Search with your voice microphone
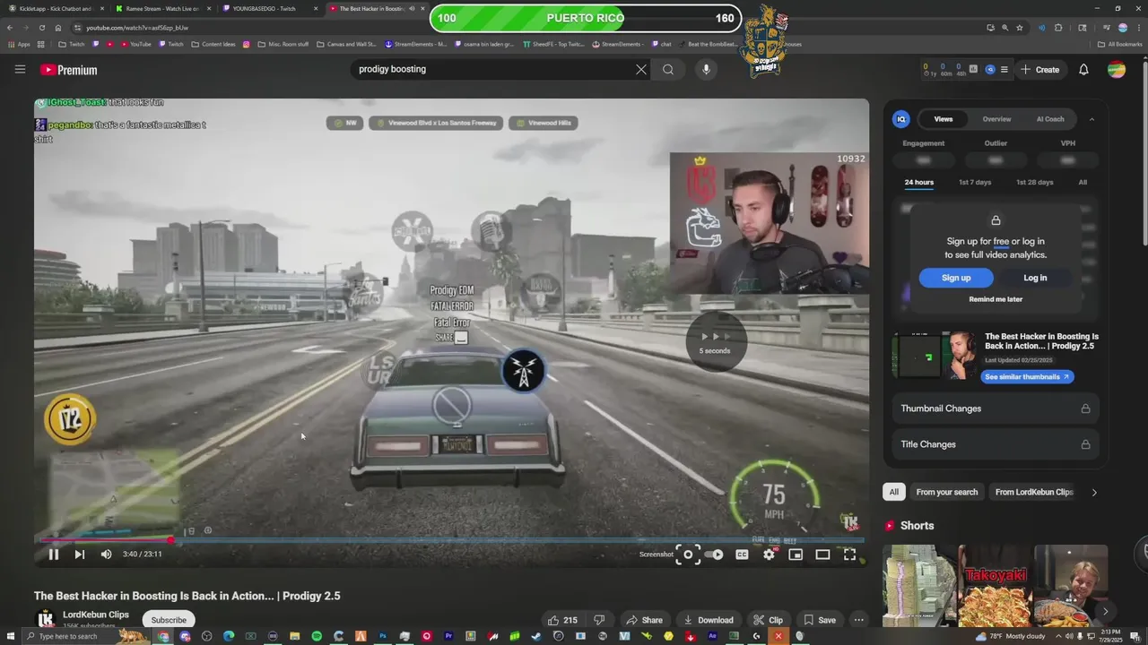1148x645 pixels. coord(706,69)
